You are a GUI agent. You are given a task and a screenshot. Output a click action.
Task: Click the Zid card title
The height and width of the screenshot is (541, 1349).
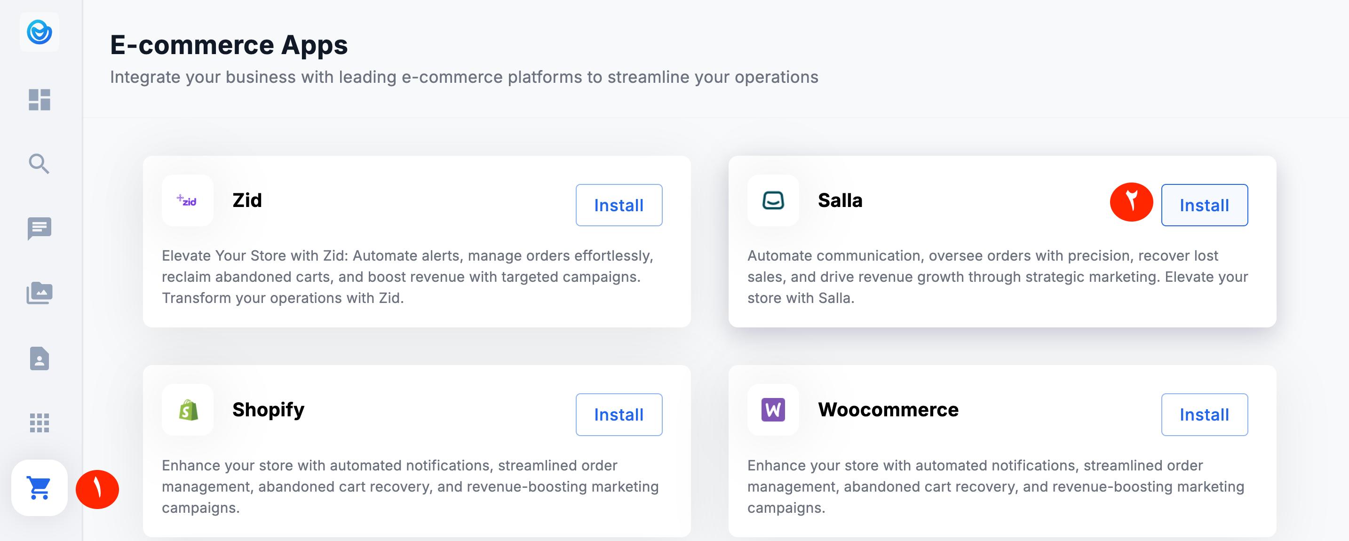pos(247,200)
